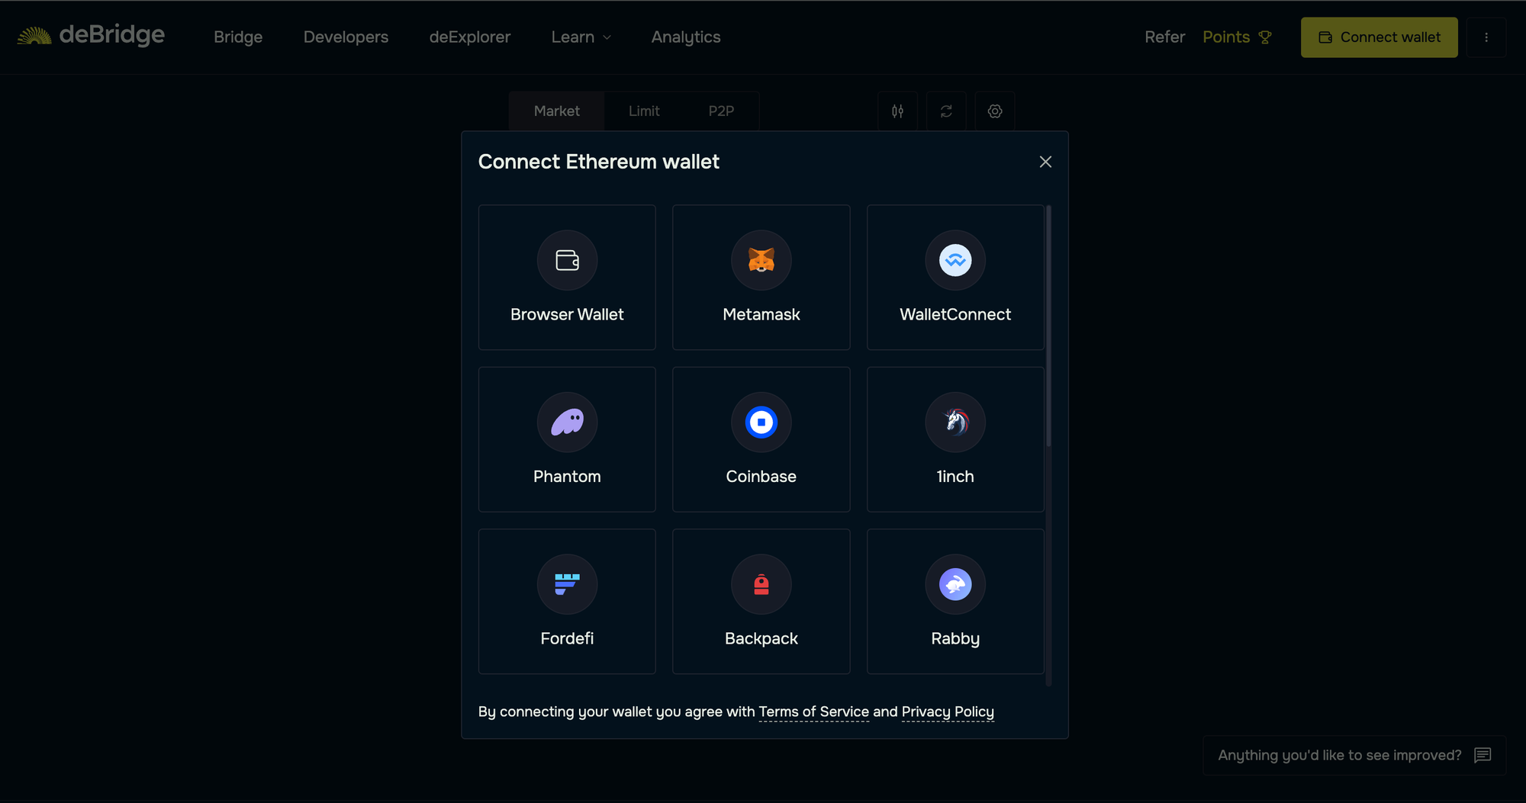Switch to the P2P tab
1526x803 pixels.
coord(721,111)
